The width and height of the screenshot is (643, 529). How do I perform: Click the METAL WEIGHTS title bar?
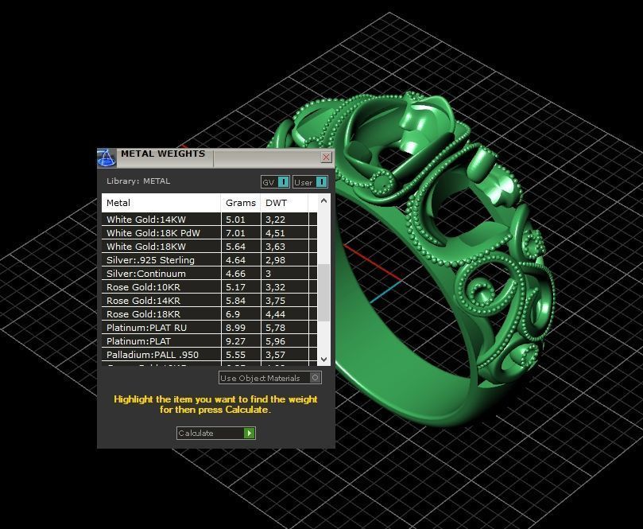215,158
